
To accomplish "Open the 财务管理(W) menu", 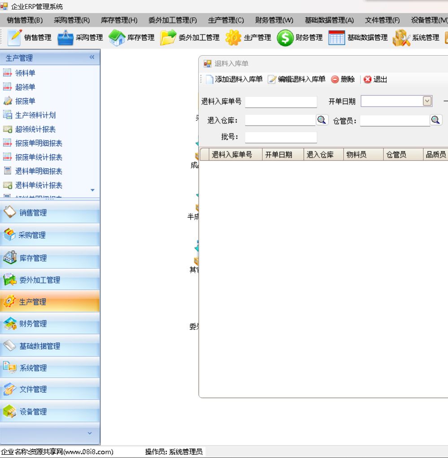I will coord(274,20).
